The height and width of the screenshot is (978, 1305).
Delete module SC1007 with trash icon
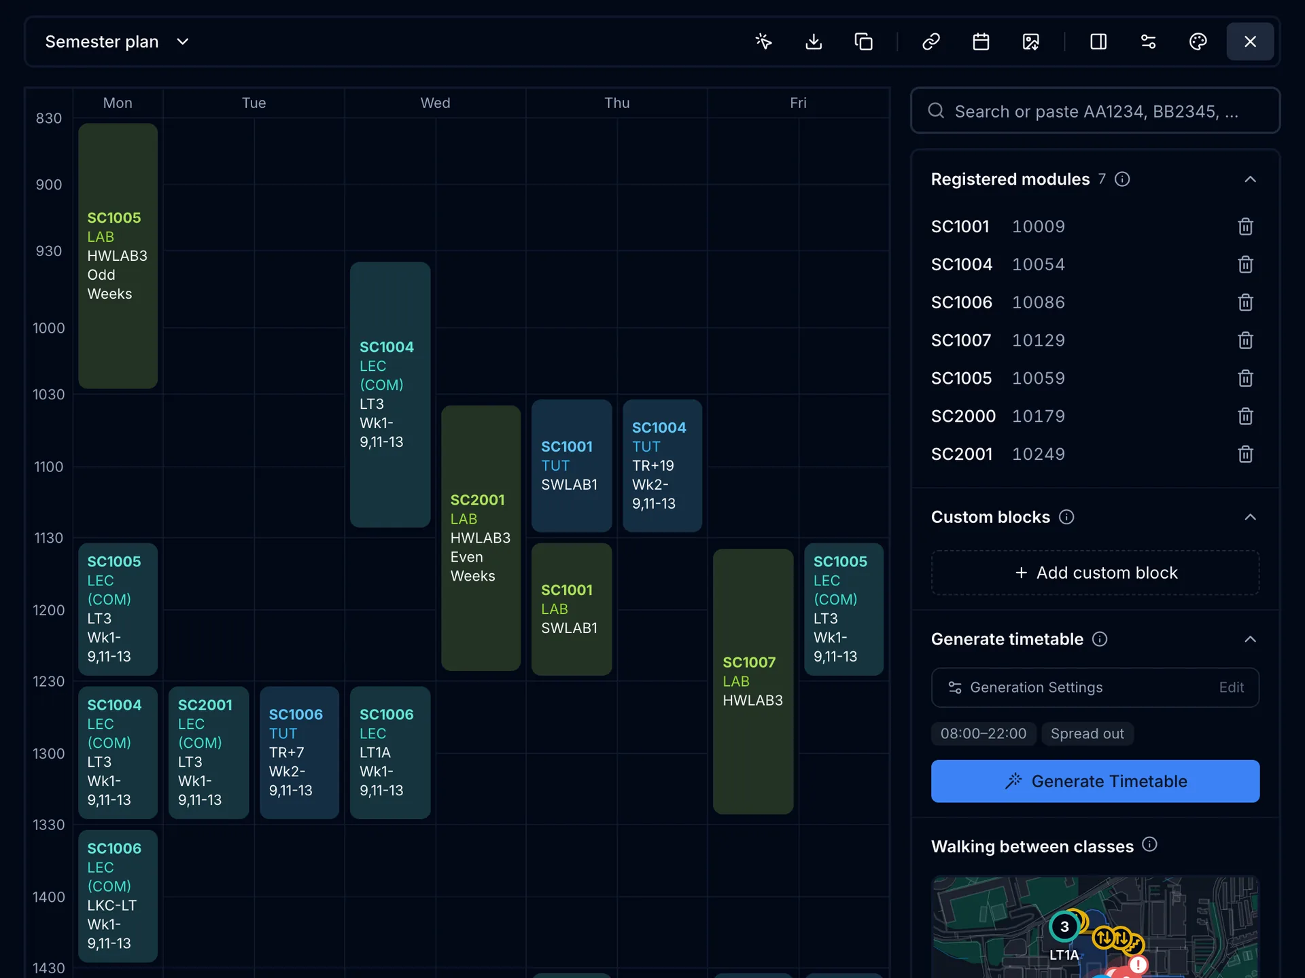(1245, 340)
